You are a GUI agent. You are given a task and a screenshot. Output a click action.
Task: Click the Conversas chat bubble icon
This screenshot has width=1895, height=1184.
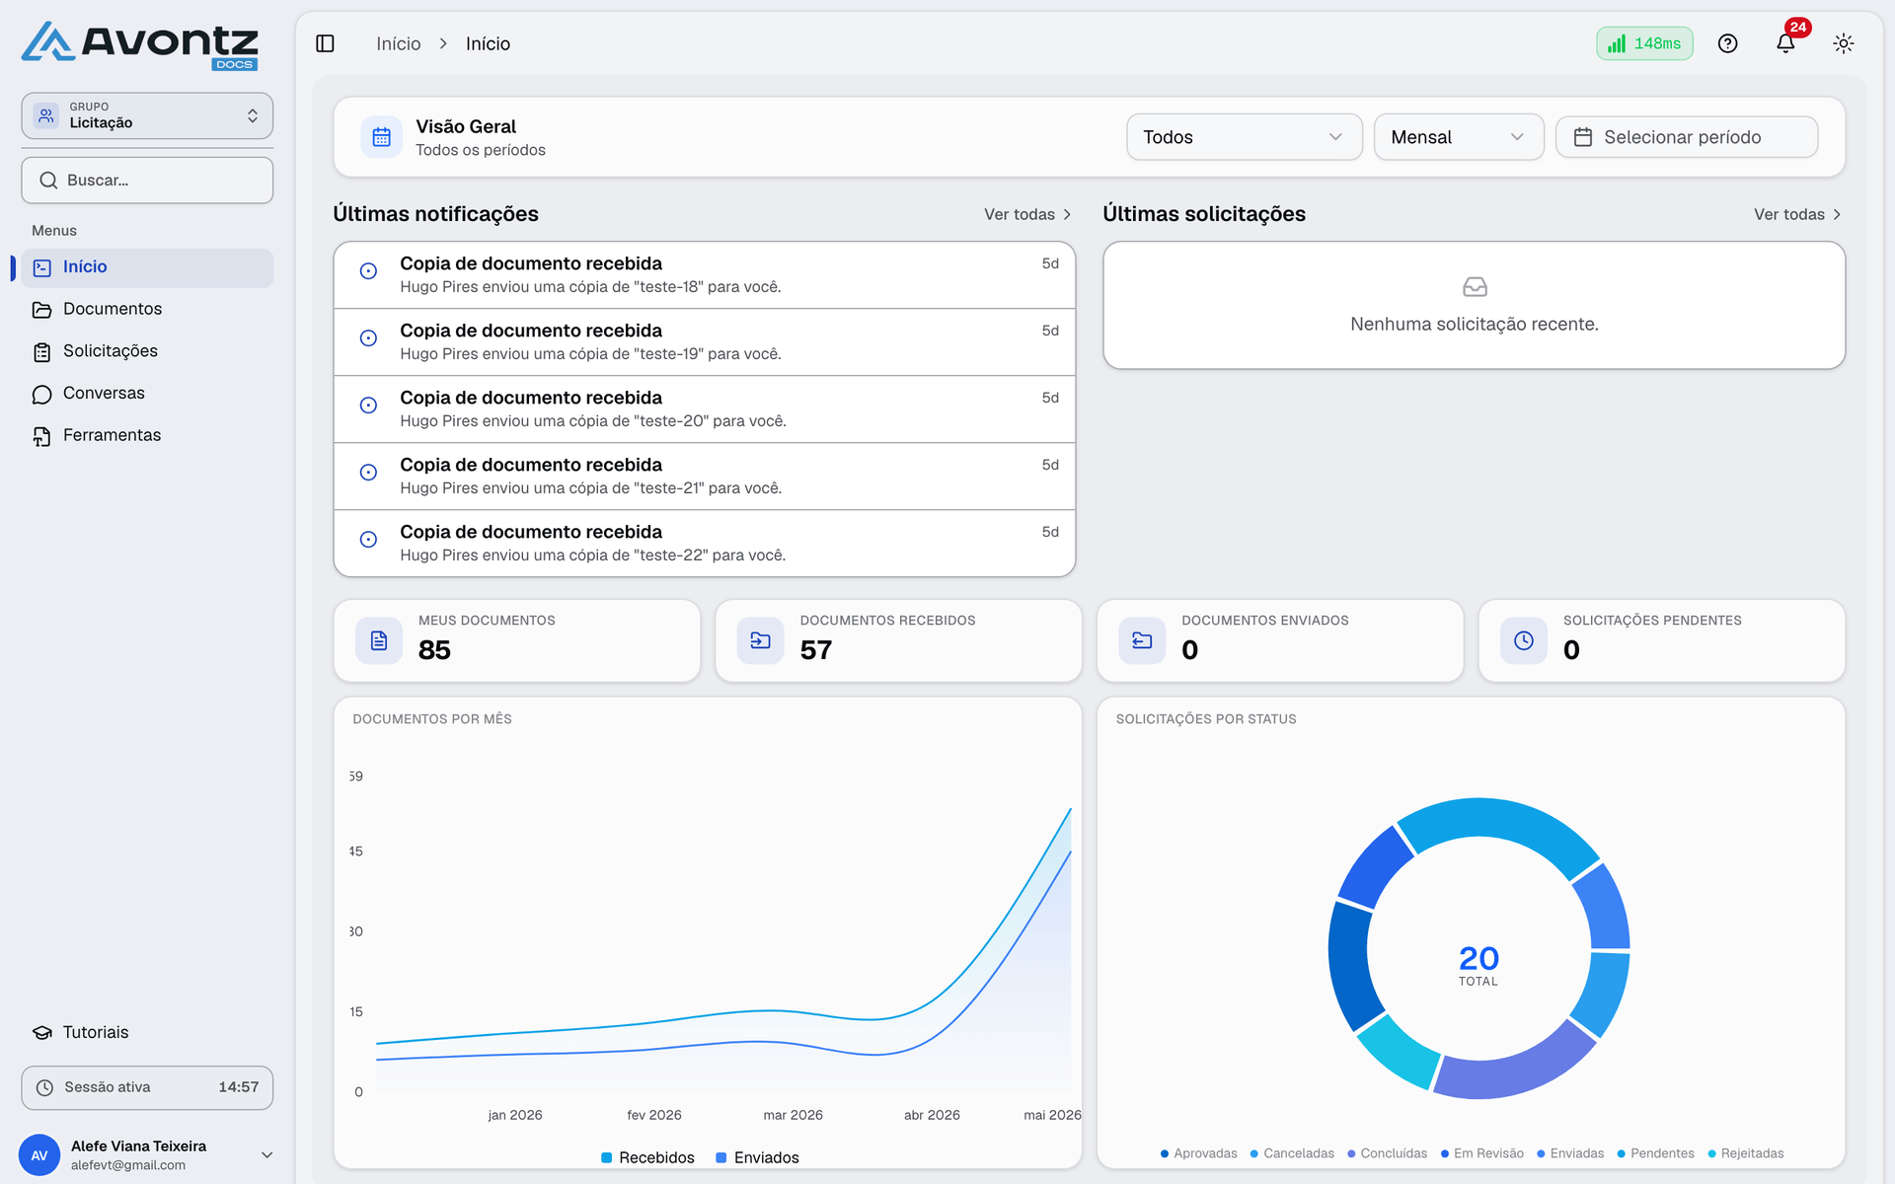41,394
